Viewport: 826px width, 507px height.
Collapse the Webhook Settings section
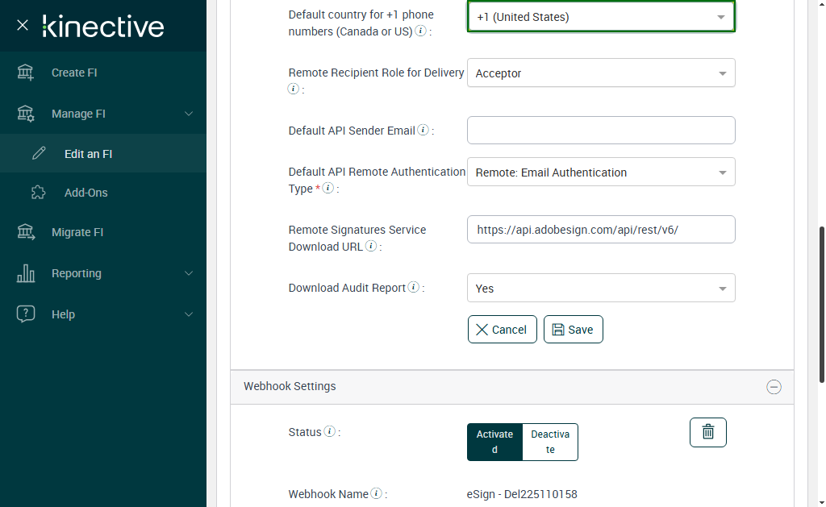tap(773, 387)
